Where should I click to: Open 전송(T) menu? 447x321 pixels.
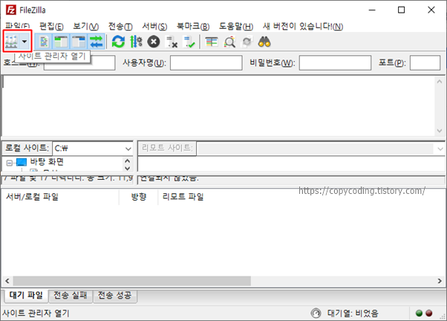(120, 27)
